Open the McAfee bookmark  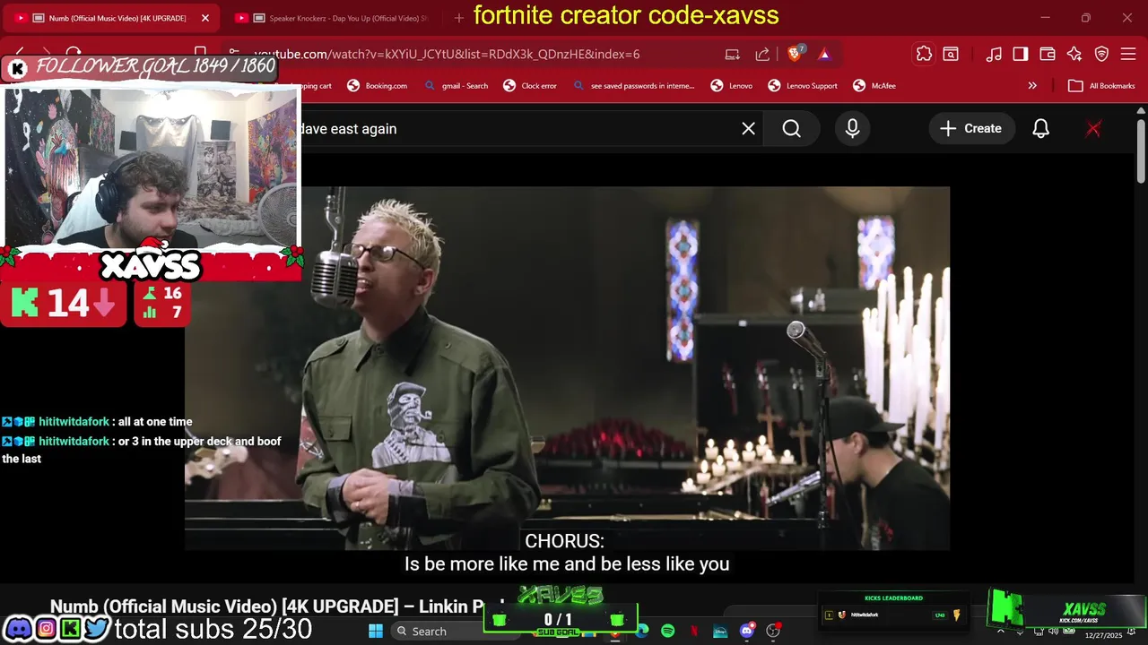[x=874, y=86]
